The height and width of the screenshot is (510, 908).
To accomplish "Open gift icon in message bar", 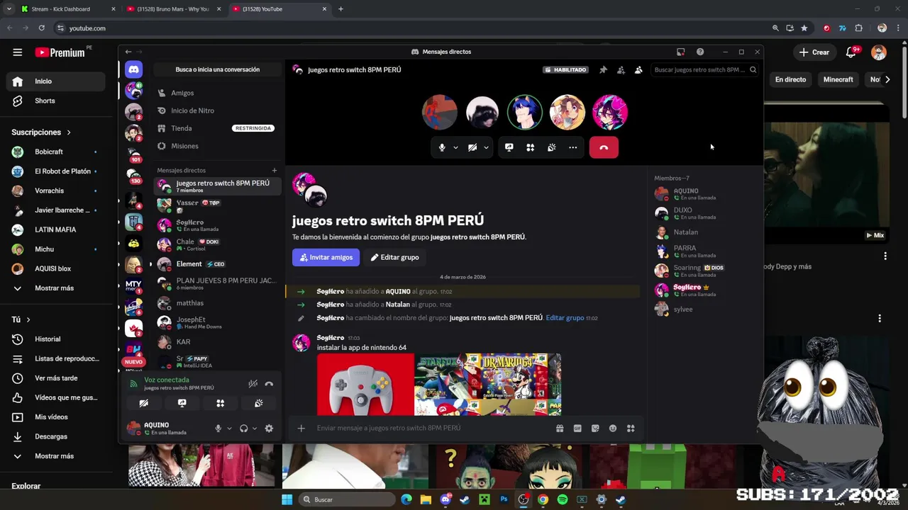I will coord(560,428).
